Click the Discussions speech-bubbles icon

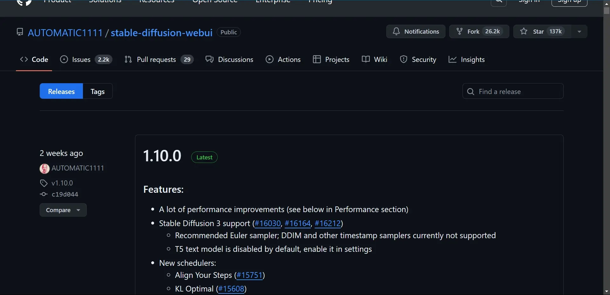(x=209, y=59)
